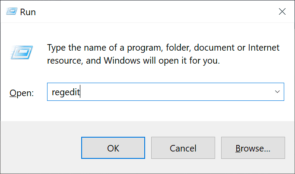The height and width of the screenshot is (174, 295).
Task: Click the "Run" window title text
Action: click(28, 12)
